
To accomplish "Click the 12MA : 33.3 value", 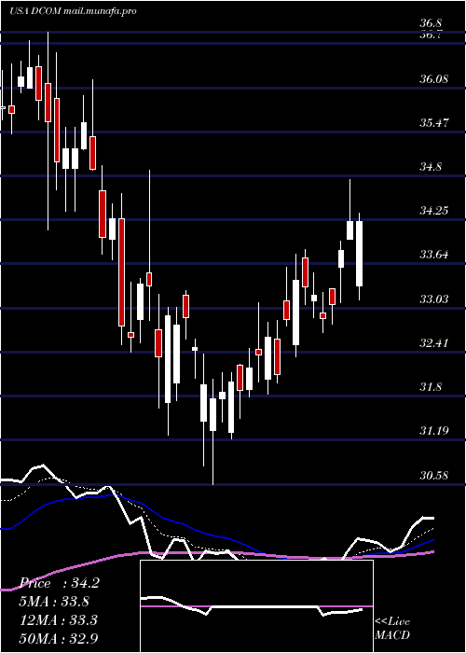I will 61,619.
